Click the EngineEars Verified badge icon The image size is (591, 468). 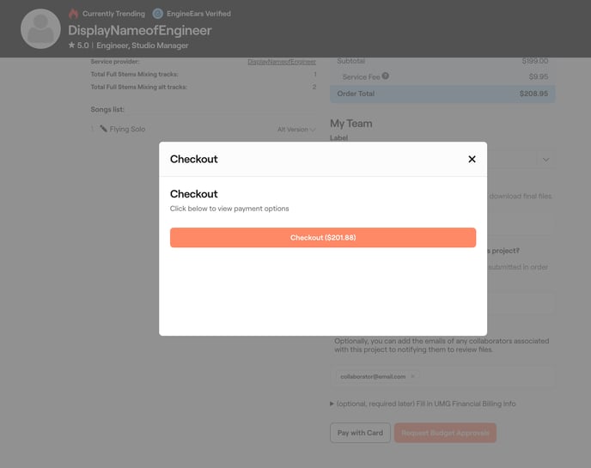158,14
